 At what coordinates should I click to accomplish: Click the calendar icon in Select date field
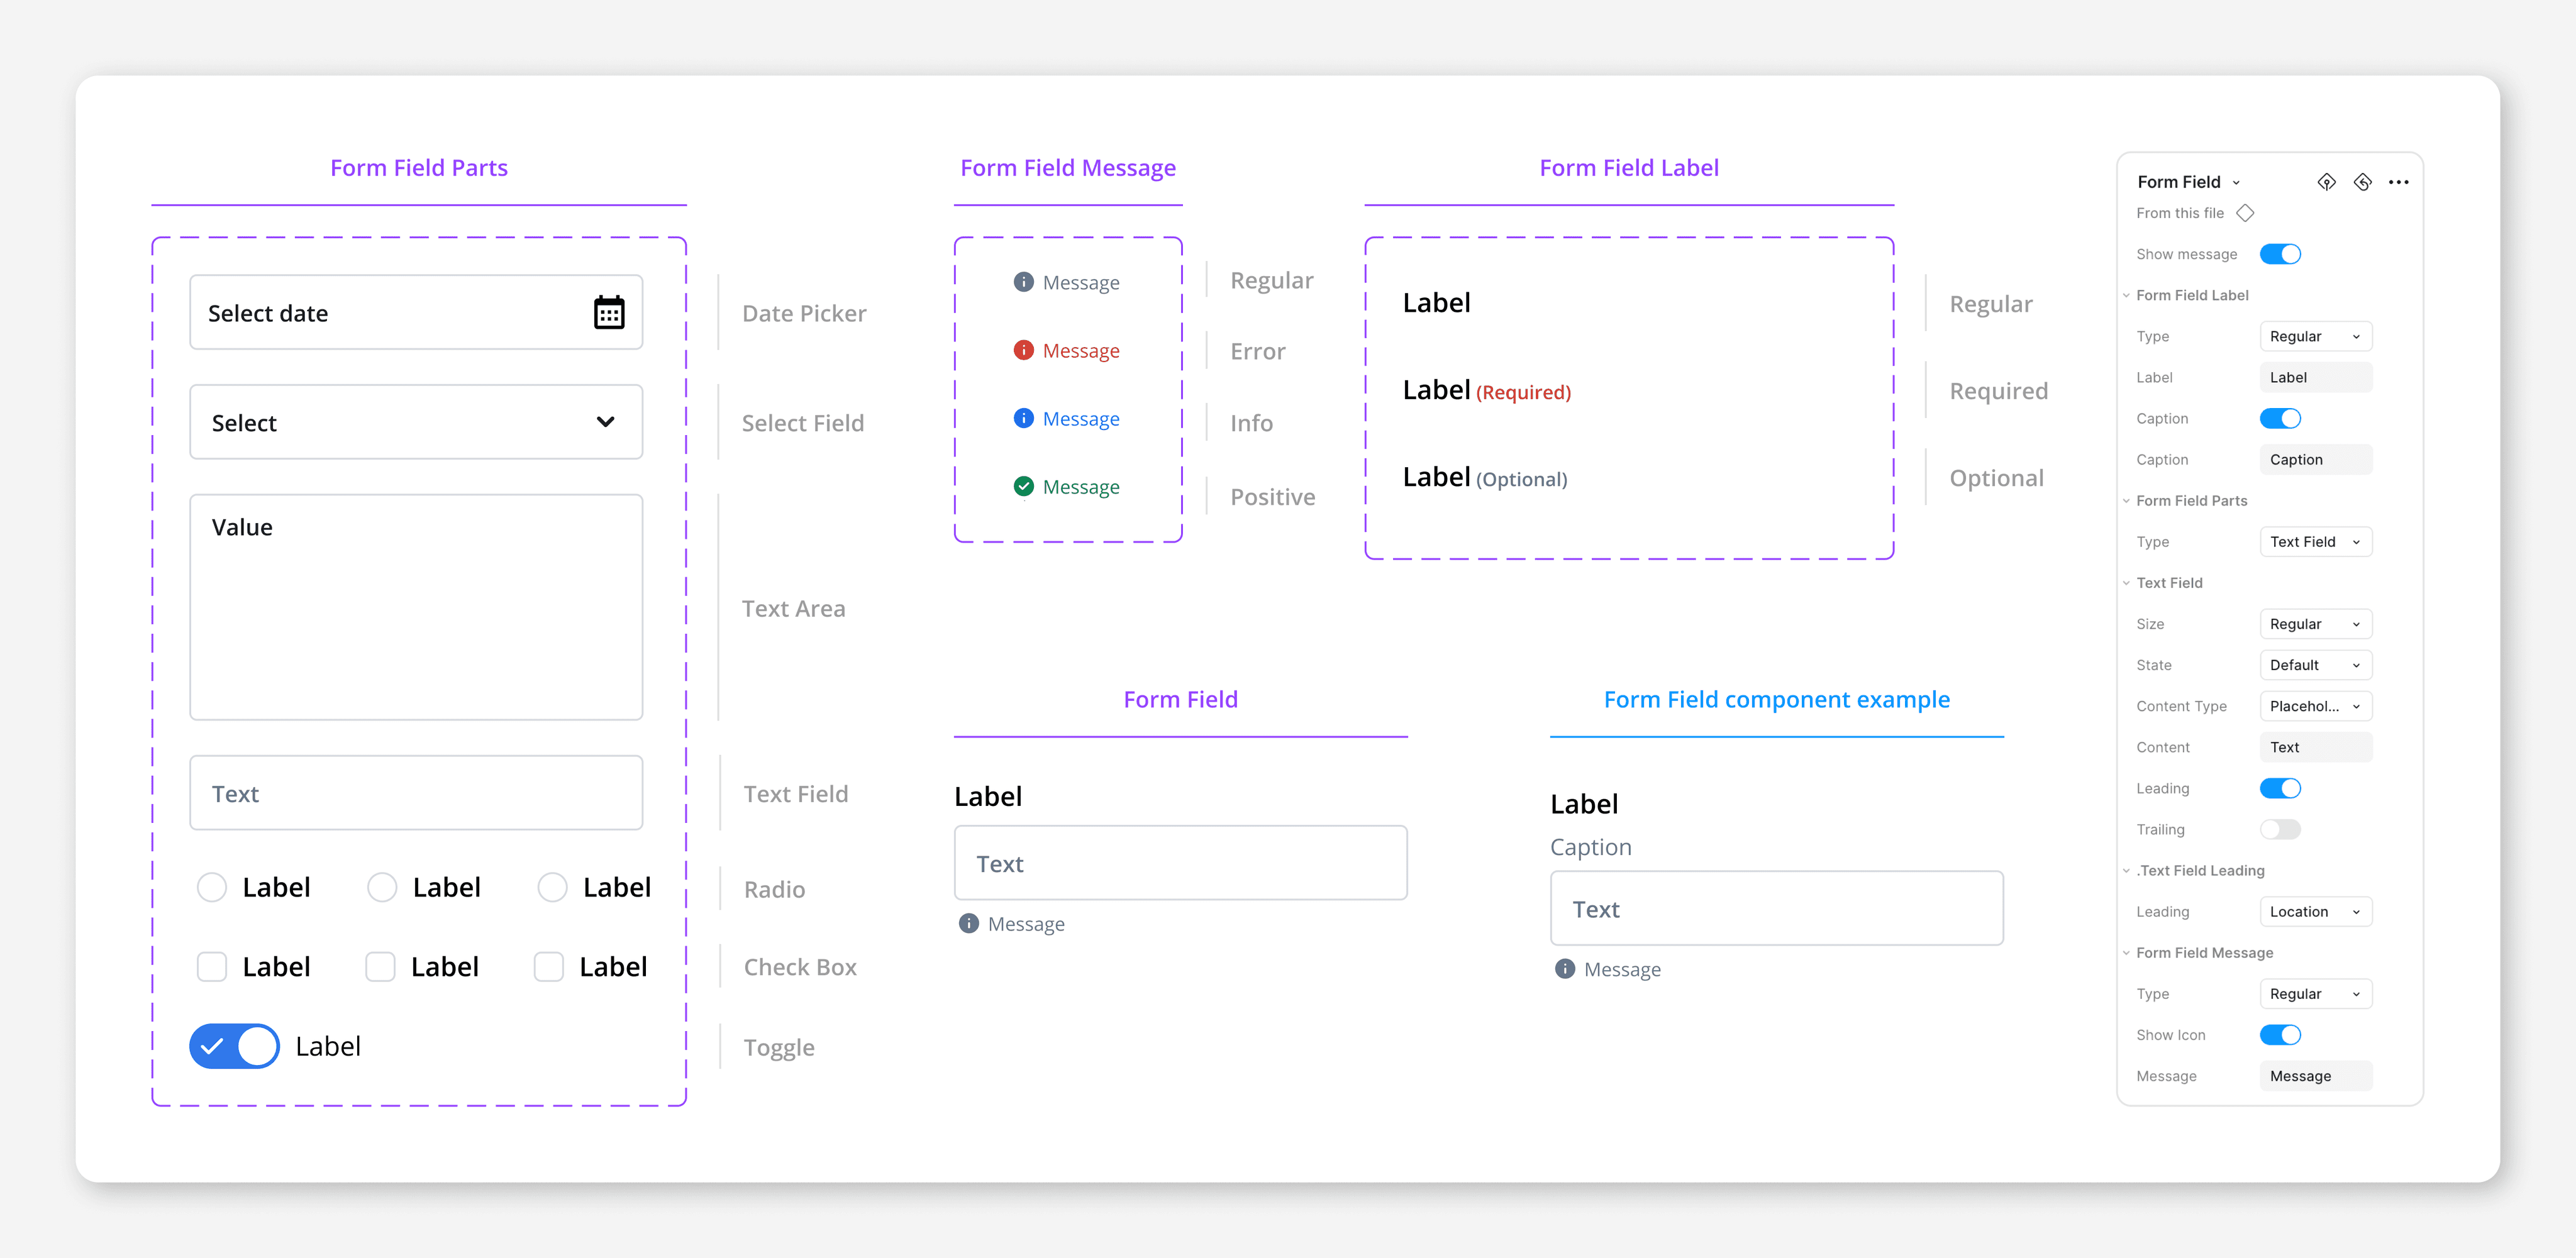click(x=609, y=313)
